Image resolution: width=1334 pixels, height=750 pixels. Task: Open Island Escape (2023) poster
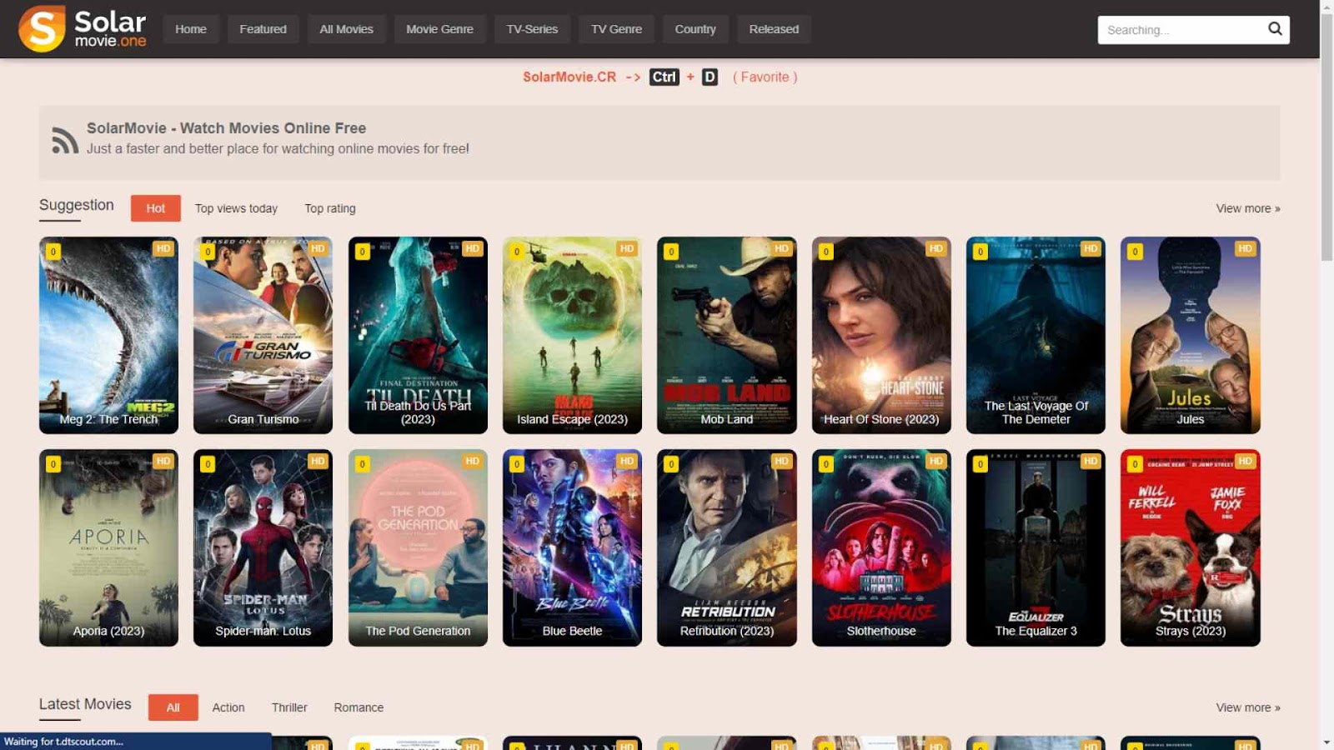pyautogui.click(x=573, y=335)
